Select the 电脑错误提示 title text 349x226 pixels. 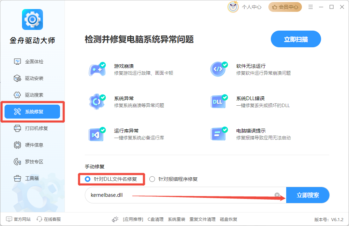(251, 131)
